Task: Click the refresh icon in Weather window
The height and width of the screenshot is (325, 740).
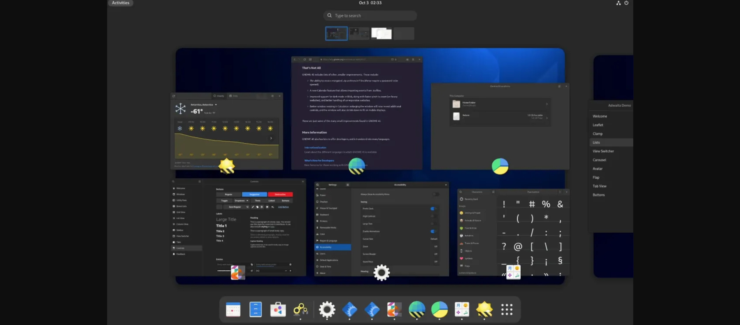Action: pos(174,96)
